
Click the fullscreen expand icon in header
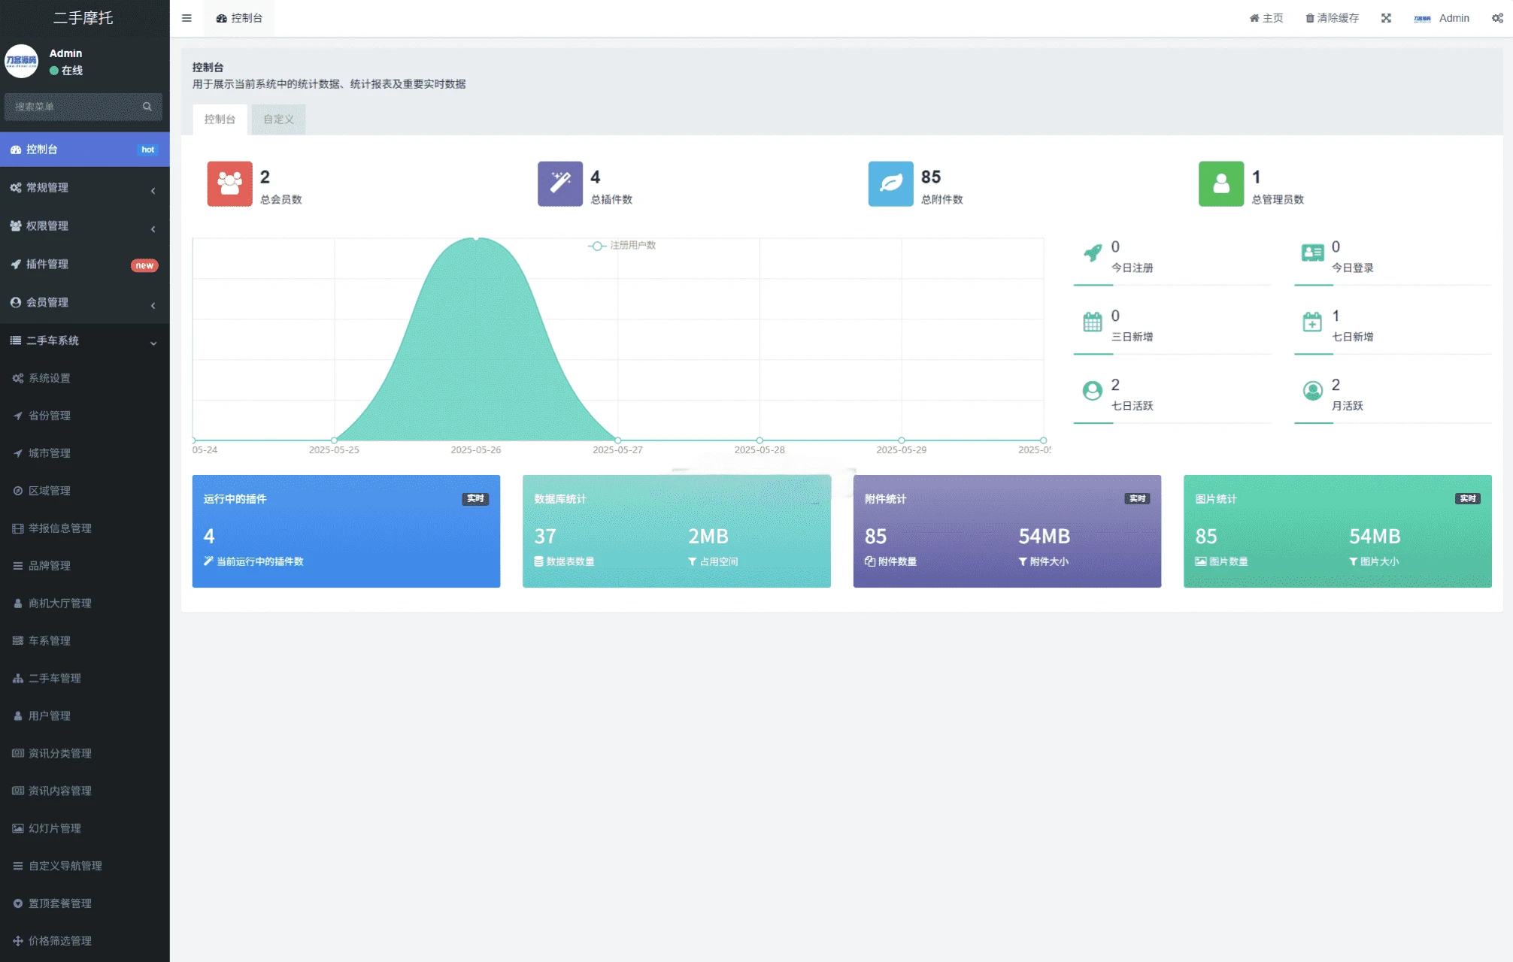tap(1386, 18)
